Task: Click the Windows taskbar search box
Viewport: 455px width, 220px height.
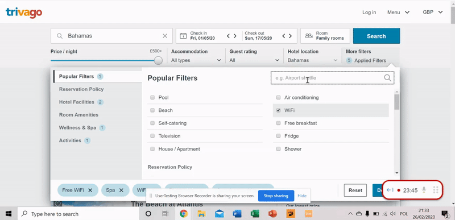Action: click(79, 214)
